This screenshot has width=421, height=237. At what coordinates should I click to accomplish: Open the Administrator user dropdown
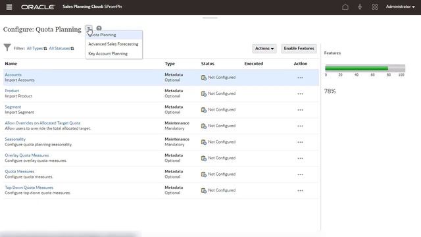tap(401, 7)
